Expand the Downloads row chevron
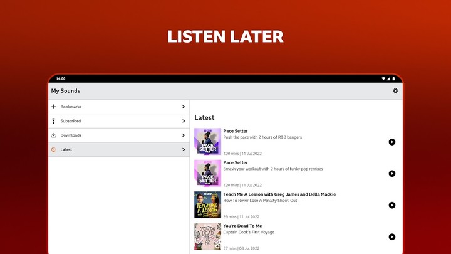The image size is (451, 254). click(x=183, y=135)
